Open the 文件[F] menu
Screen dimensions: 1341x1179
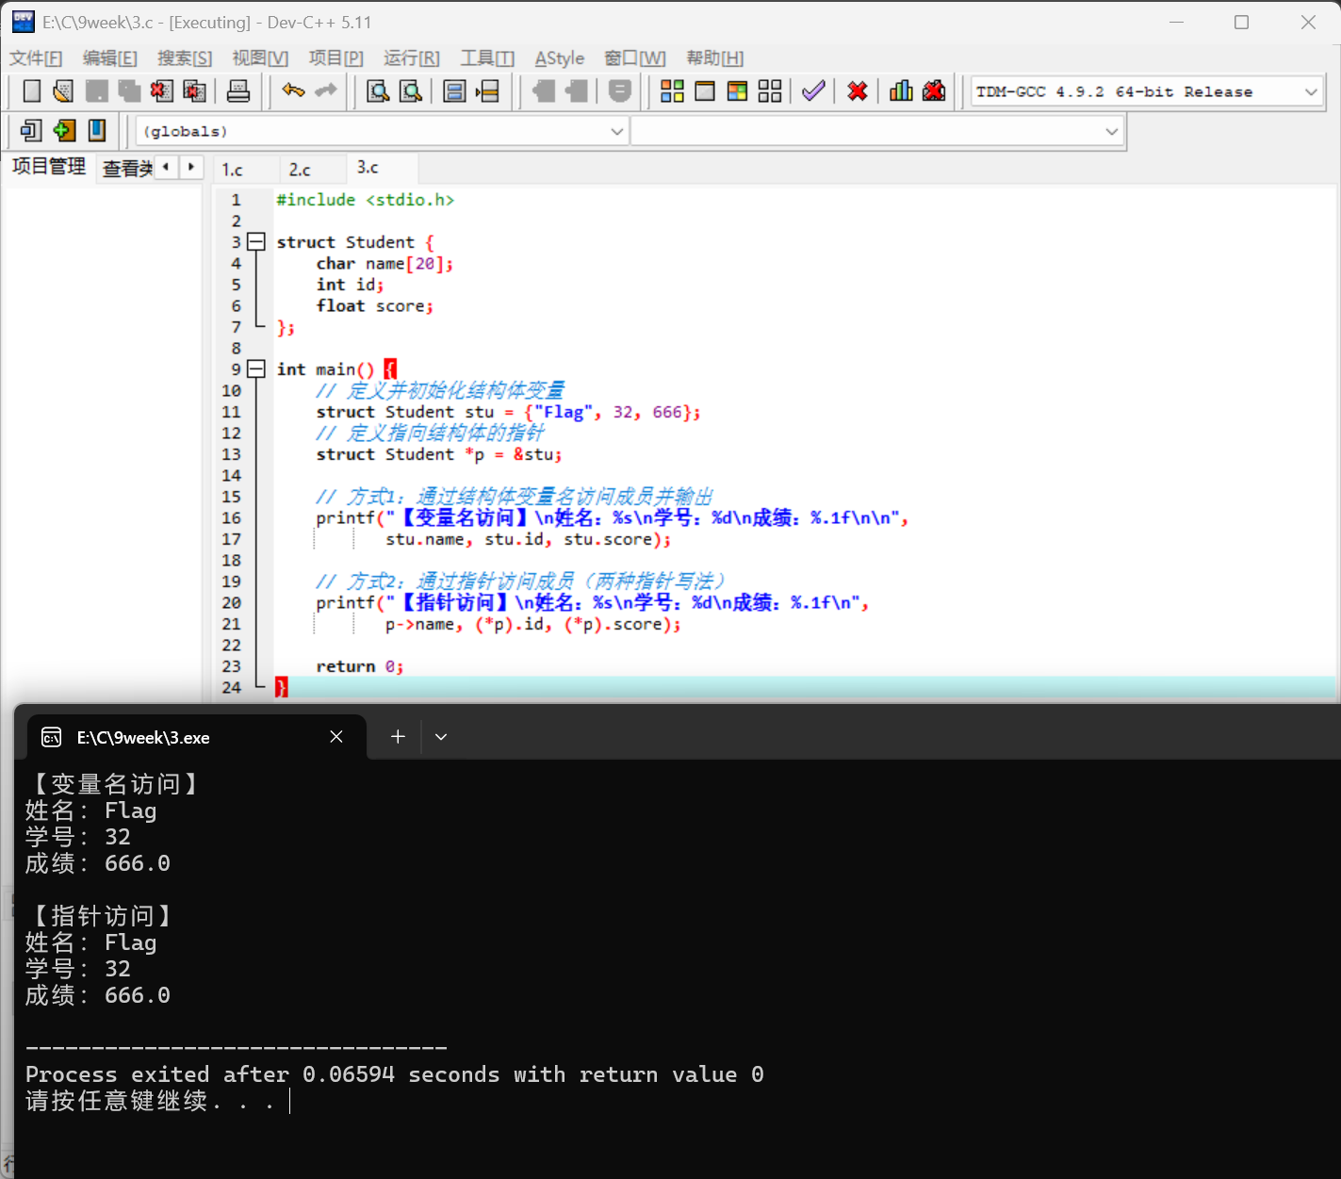pyautogui.click(x=36, y=58)
